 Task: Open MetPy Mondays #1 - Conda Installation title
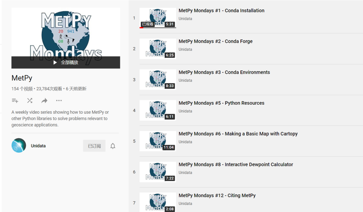coord(221,10)
